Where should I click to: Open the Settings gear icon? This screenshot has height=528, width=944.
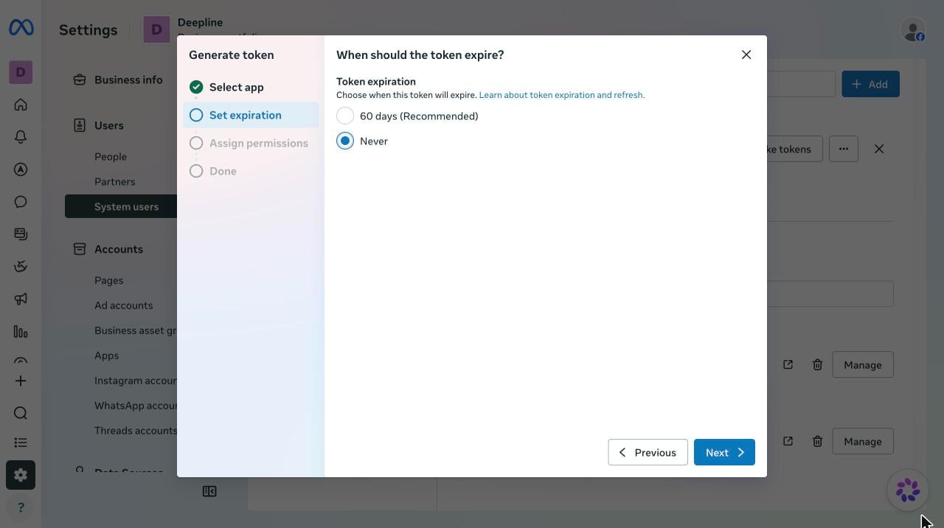[21, 475]
